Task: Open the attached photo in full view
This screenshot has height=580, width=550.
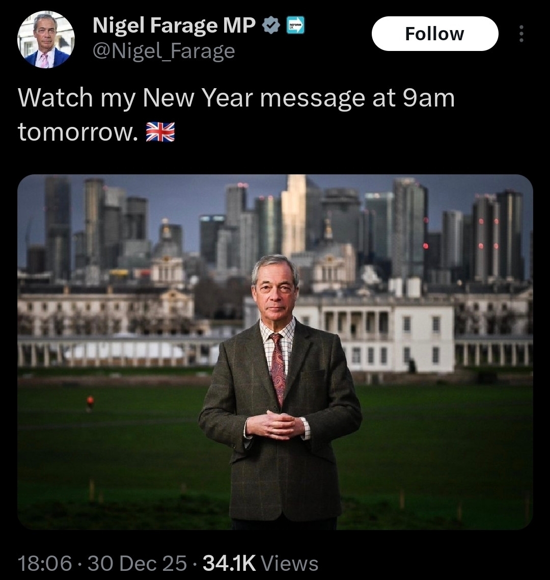Action: pyautogui.click(x=275, y=352)
